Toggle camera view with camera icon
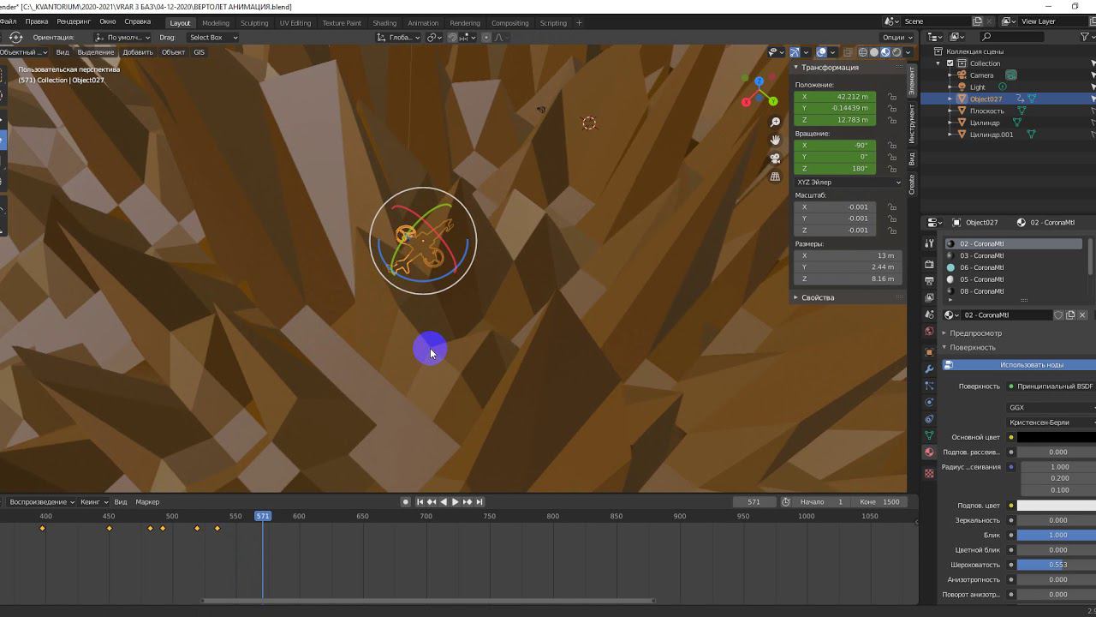 coord(775,159)
